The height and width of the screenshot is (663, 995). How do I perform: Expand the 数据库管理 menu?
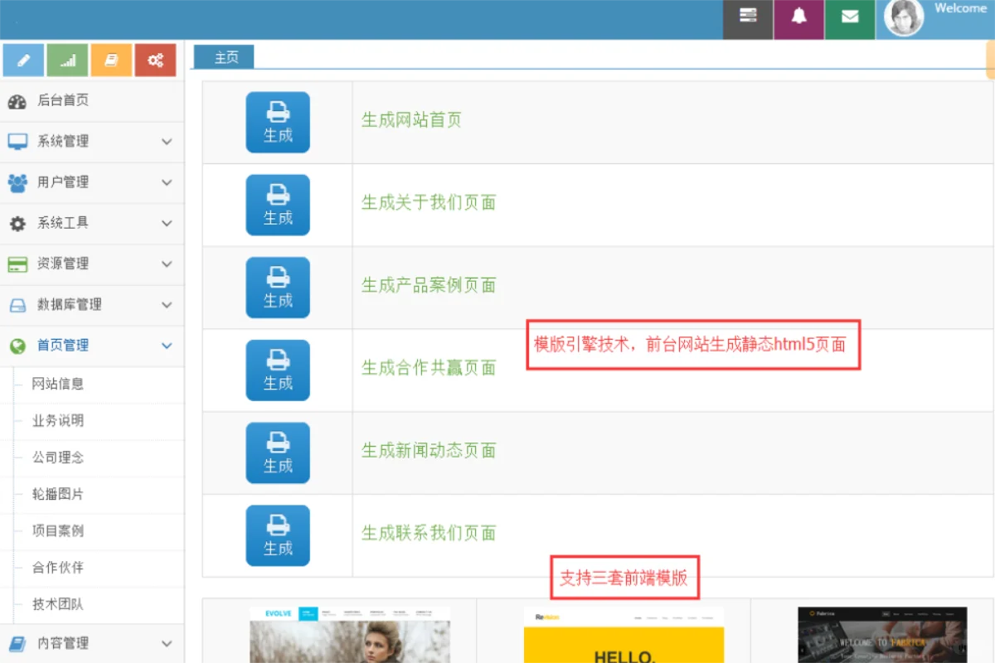[x=91, y=304]
